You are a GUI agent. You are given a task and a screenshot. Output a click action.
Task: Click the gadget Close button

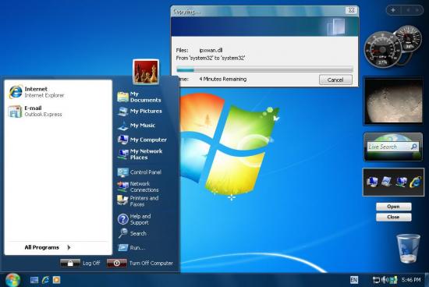coord(393,217)
